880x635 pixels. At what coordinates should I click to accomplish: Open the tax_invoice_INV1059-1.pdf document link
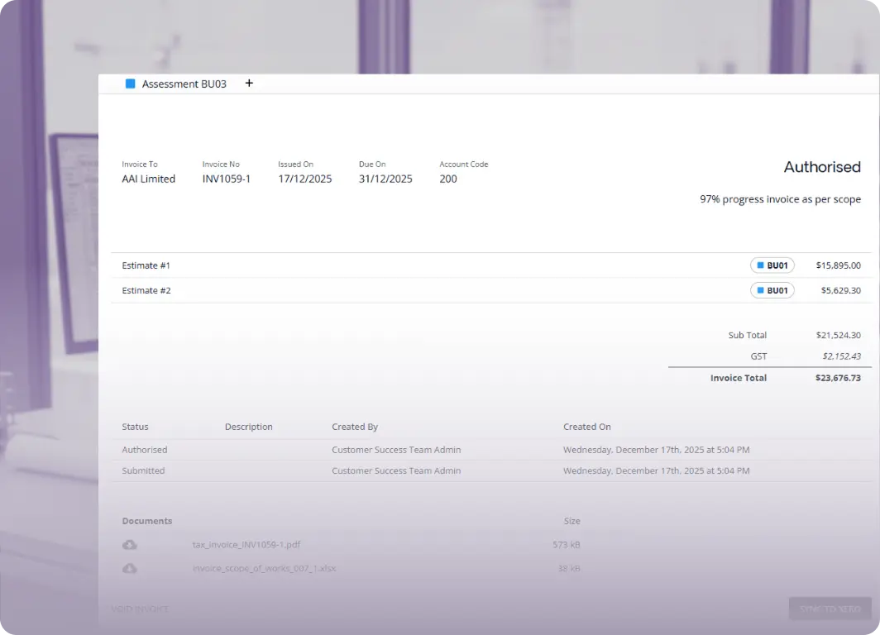pyautogui.click(x=245, y=544)
